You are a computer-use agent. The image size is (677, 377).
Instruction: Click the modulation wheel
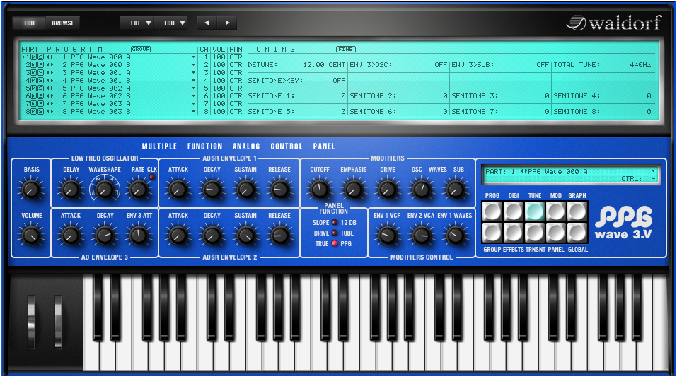coord(58,322)
